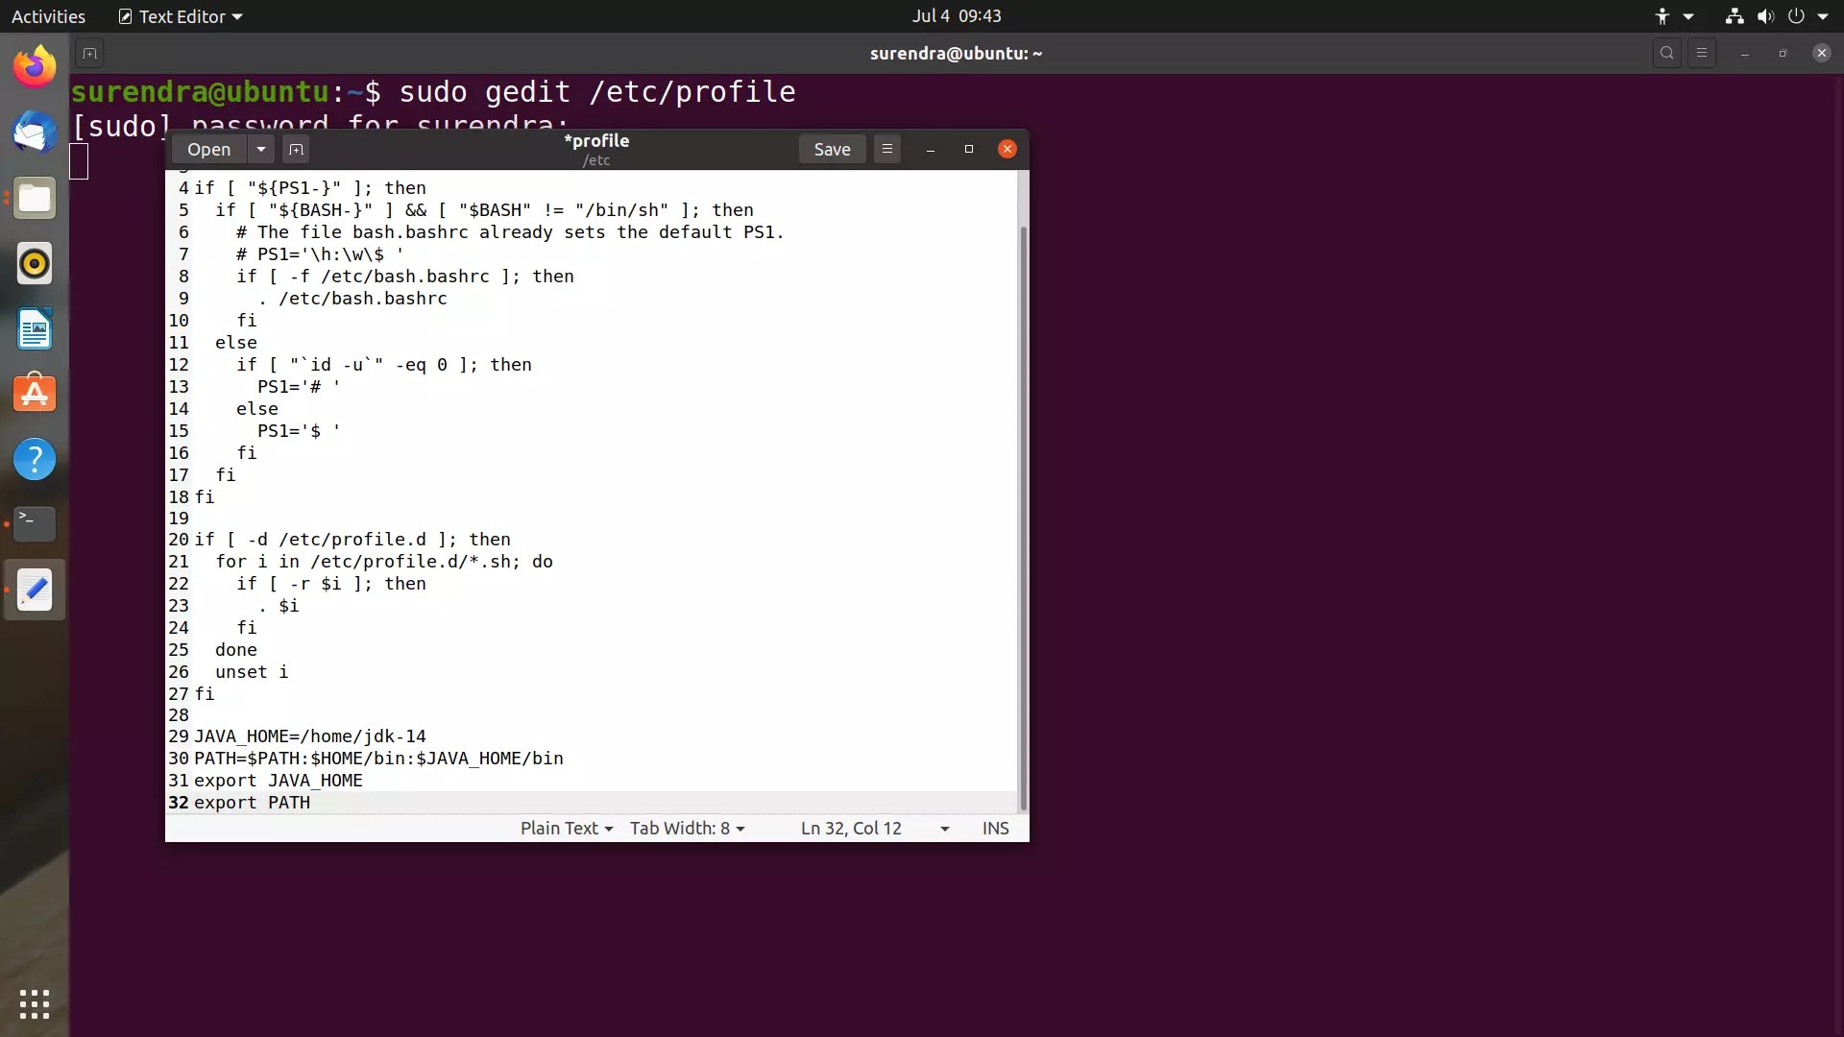Screen dimensions: 1844x1037
Task: Click the search icon in the terminal titlebar
Action: [1668, 53]
